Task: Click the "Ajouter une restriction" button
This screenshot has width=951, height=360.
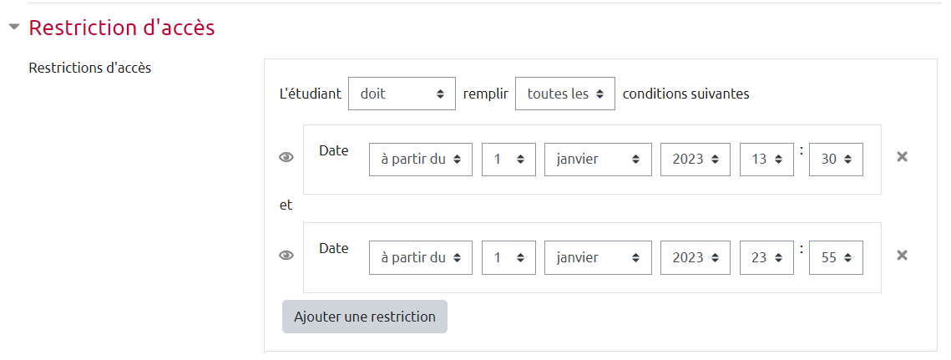Action: coord(365,317)
